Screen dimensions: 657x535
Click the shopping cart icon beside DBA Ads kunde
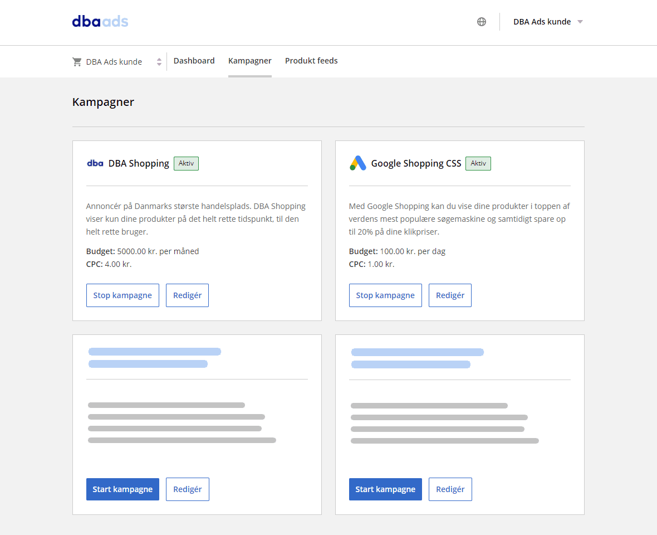tap(77, 62)
